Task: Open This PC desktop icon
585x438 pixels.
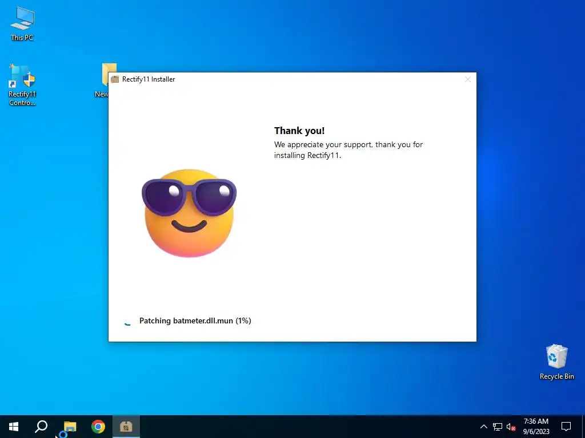Action: coord(22,24)
